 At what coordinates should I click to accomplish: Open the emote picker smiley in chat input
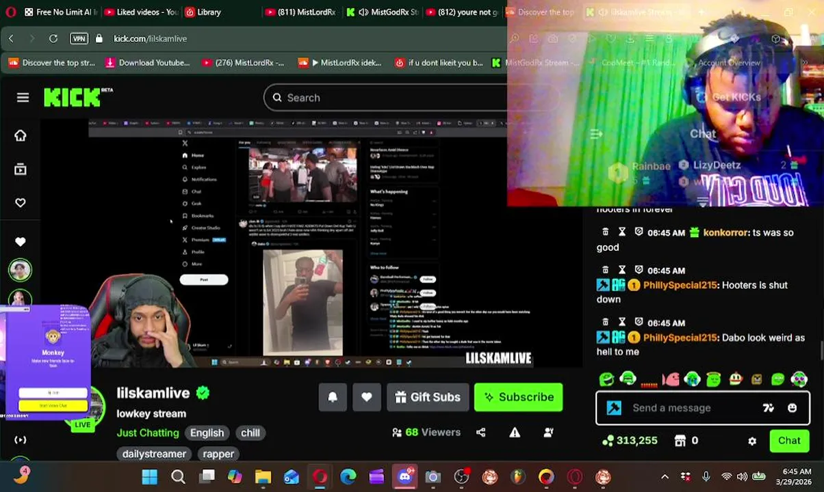[792, 408]
